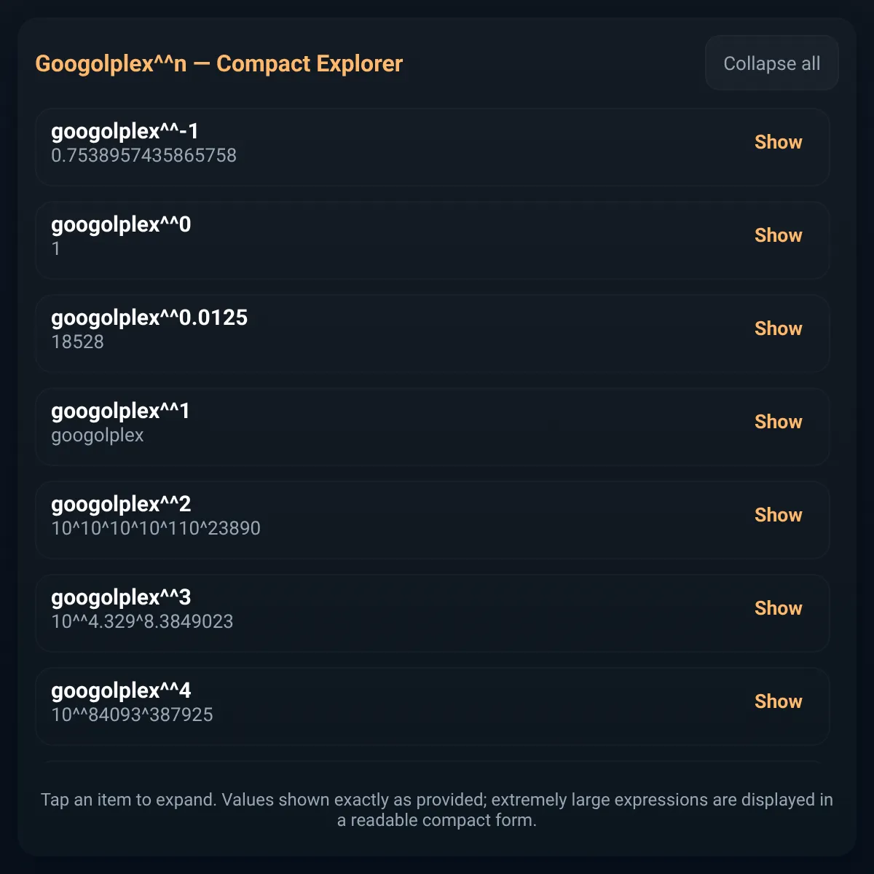Show details for googolplex^^1
This screenshot has height=874, width=874.
[778, 422]
